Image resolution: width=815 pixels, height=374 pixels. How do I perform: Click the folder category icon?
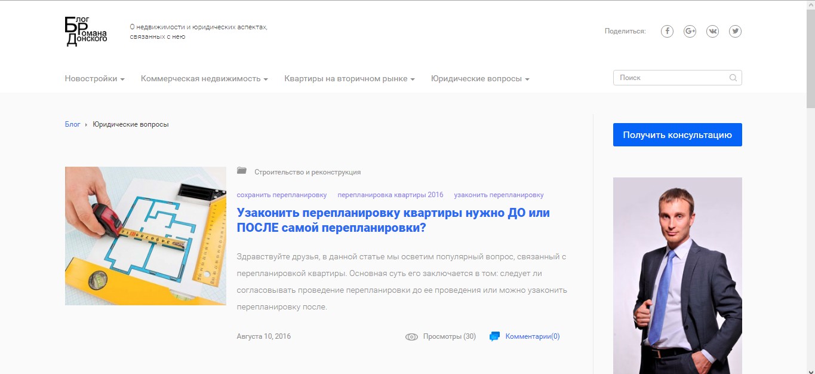242,171
